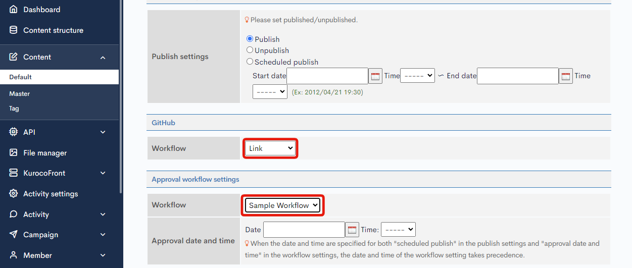The width and height of the screenshot is (632, 268).
Task: Open Dashboard in the sidebar
Action: tap(41, 10)
